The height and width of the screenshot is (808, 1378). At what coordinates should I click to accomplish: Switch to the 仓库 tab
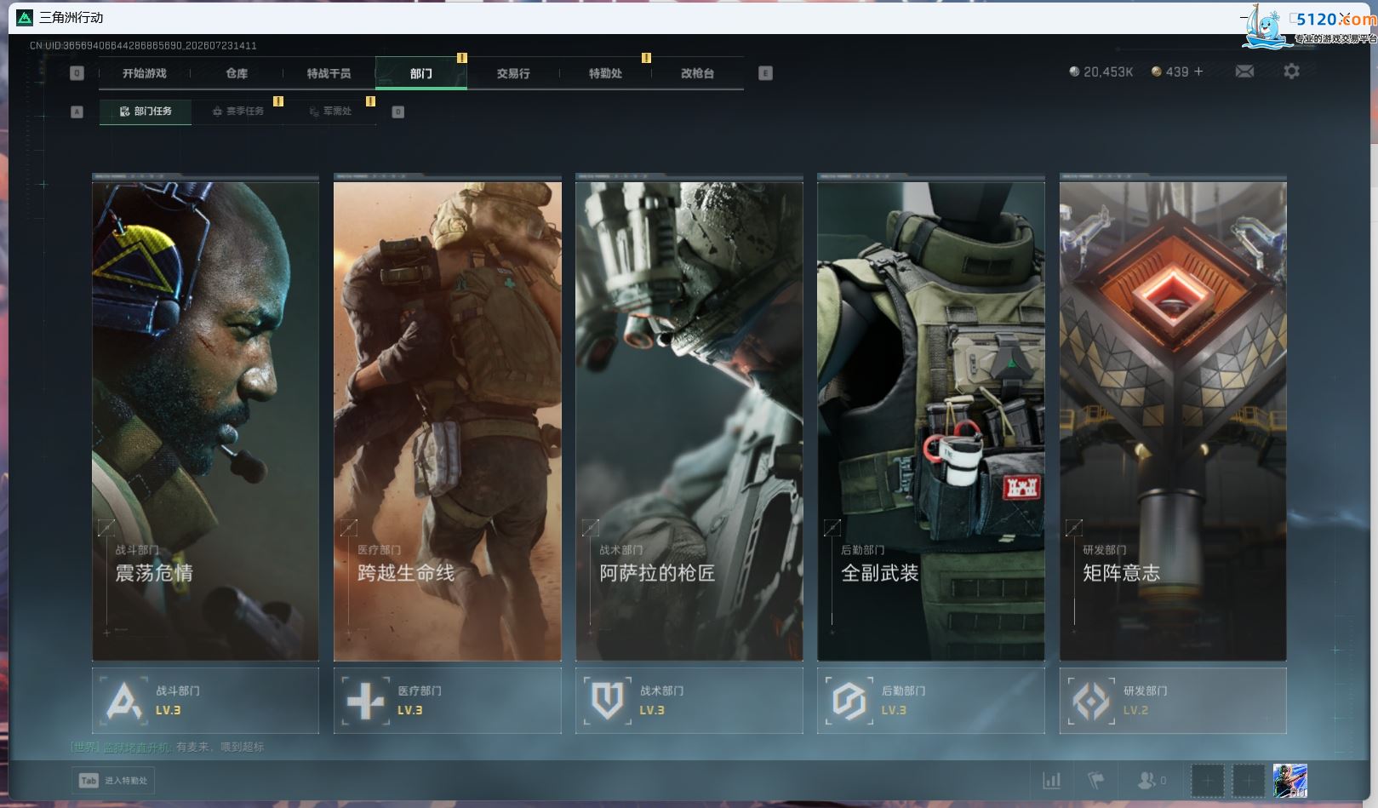237,73
